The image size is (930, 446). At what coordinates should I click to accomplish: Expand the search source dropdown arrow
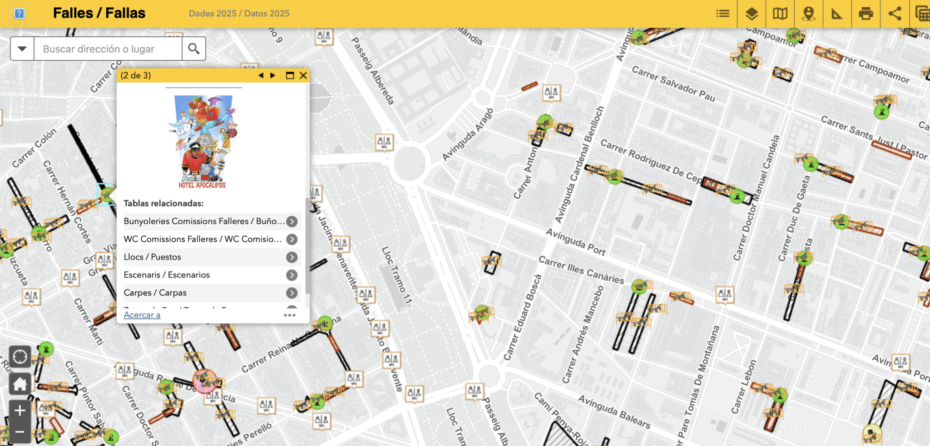click(x=21, y=49)
